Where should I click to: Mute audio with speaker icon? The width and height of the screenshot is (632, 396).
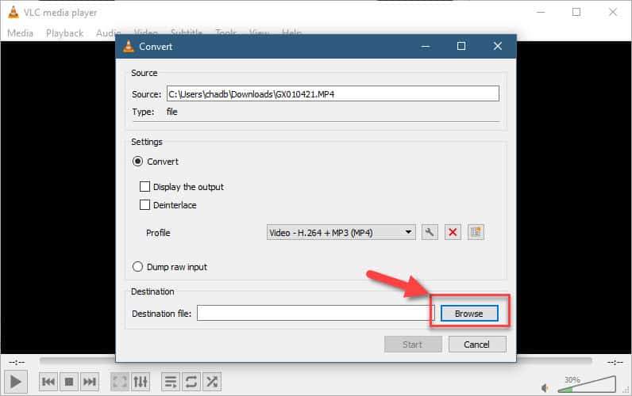click(545, 388)
